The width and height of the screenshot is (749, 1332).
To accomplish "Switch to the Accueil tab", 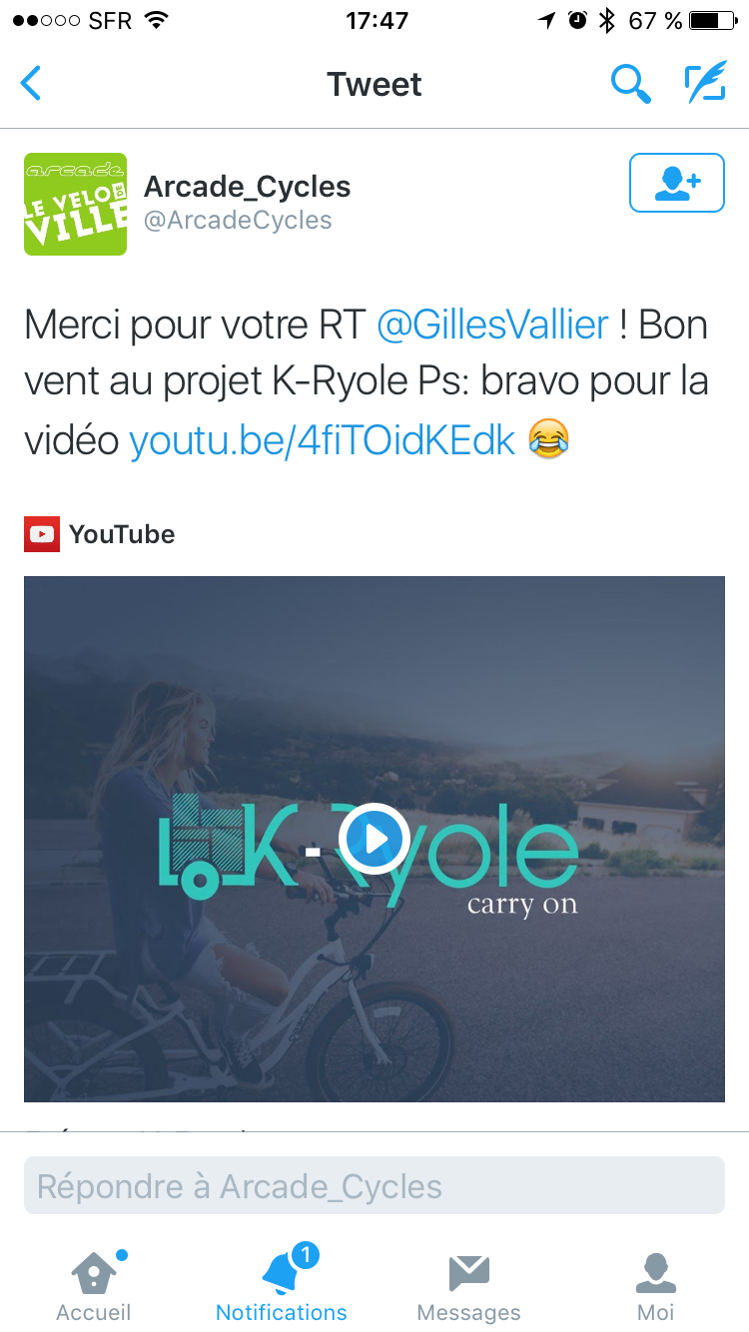I will [x=94, y=1286].
